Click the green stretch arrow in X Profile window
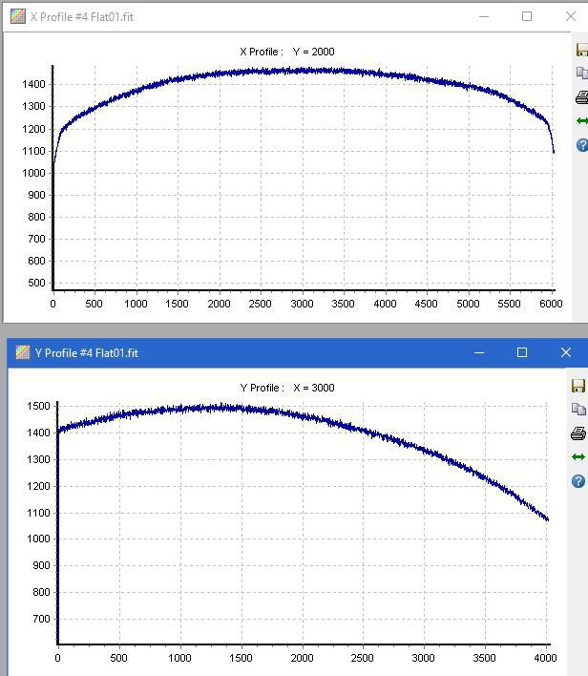Image resolution: width=588 pixels, height=676 pixels. click(582, 121)
